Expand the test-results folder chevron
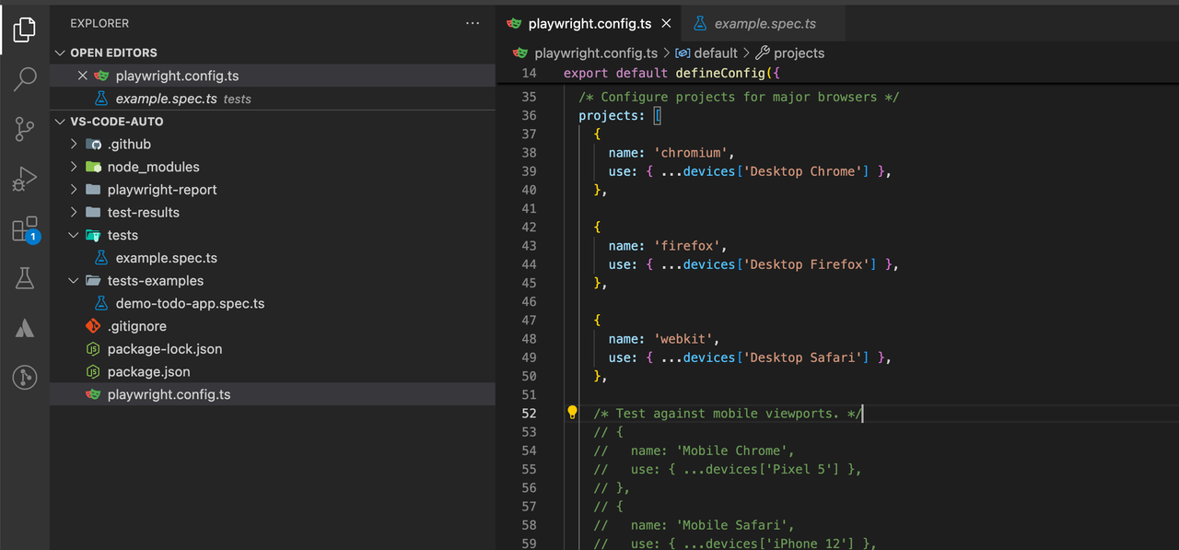Viewport: 1179px width, 550px height. 75,212
